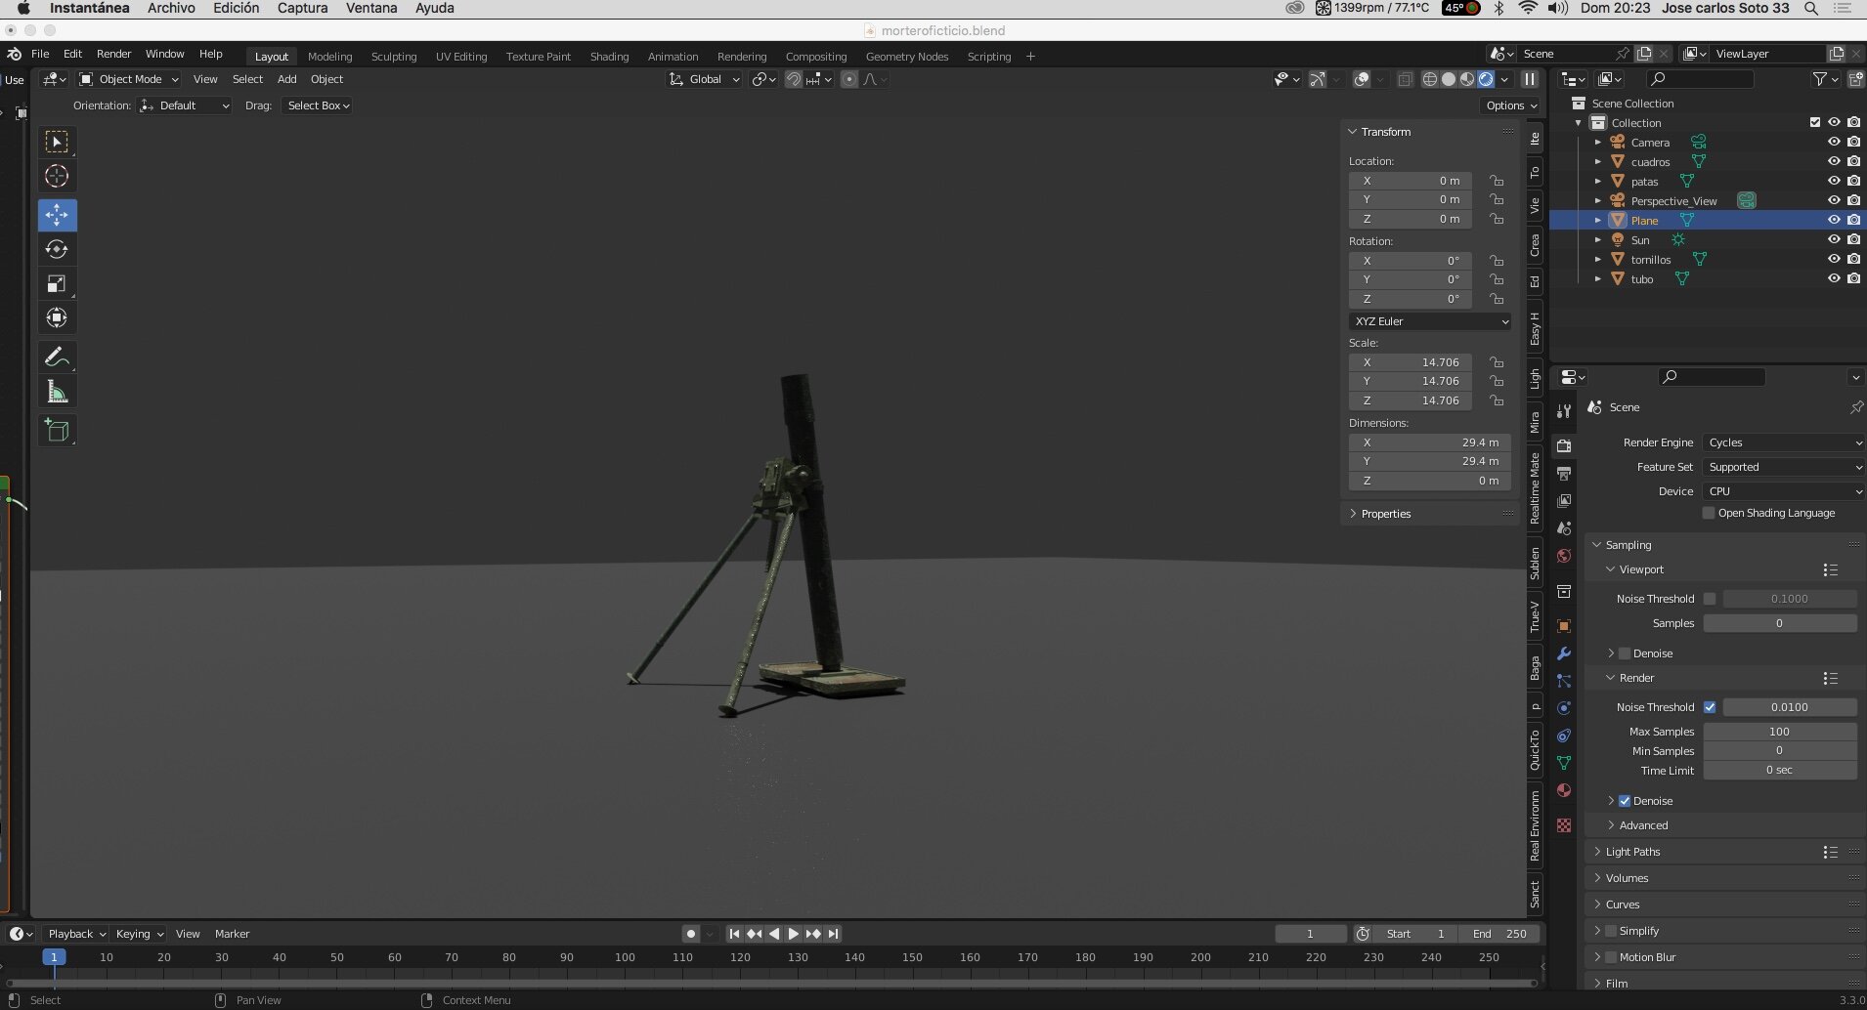Open the View Layer properties tab
The height and width of the screenshot is (1010, 1867).
pos(1564,500)
